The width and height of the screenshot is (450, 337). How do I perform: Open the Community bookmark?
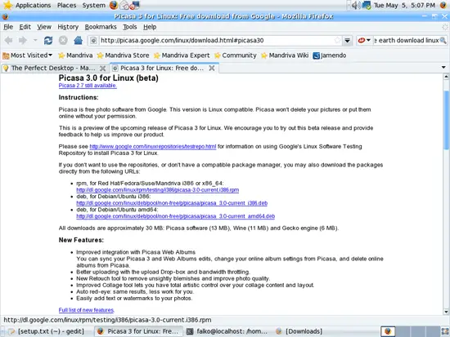pyautogui.click(x=236, y=55)
